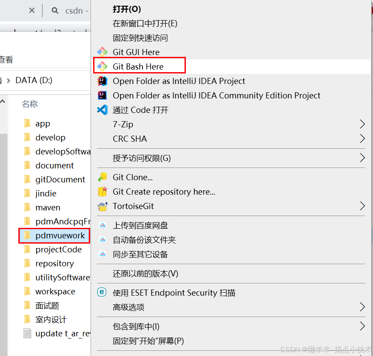Click the IntelliJ IDEA Community Edition icon

point(102,95)
